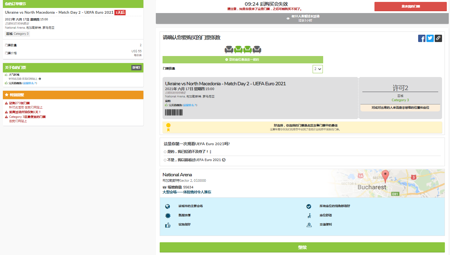
Task: Click the second green armchair seat icon
Action: coord(248,49)
